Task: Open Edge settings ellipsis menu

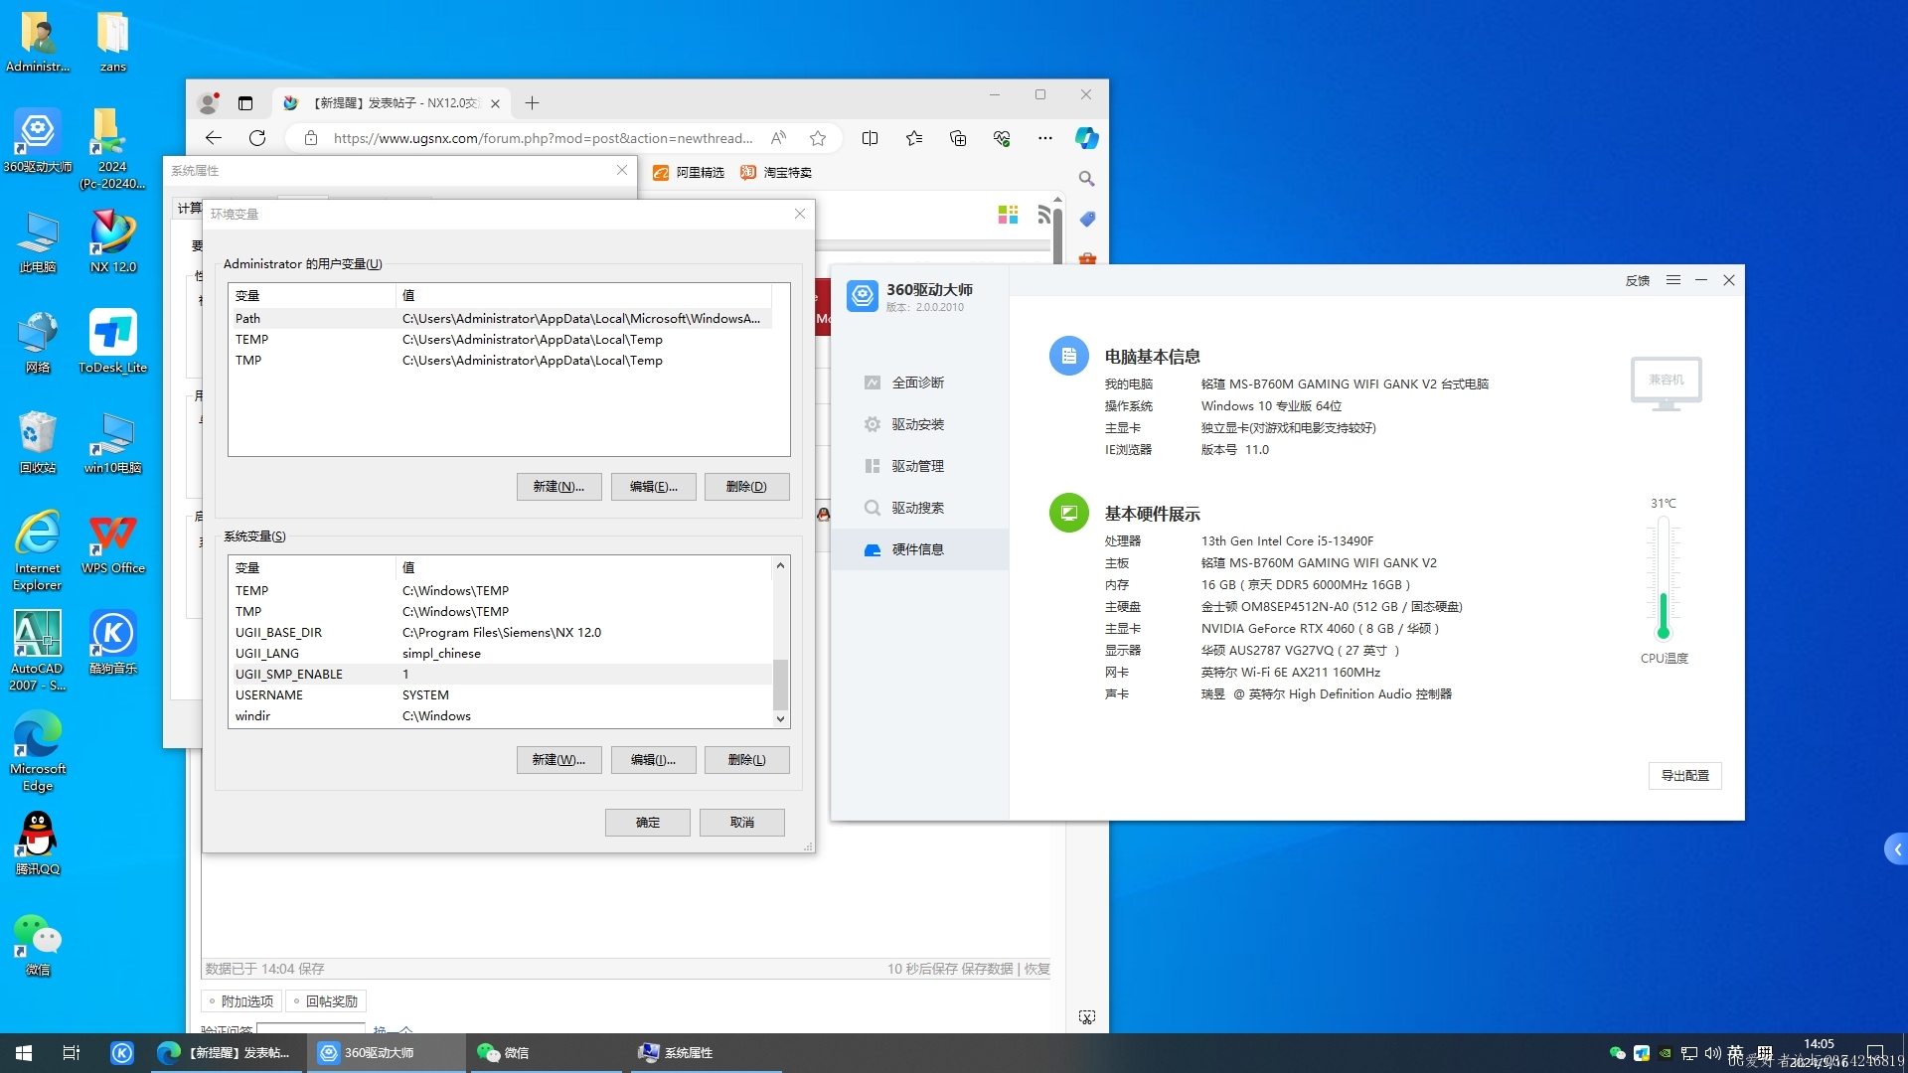Action: [1045, 138]
